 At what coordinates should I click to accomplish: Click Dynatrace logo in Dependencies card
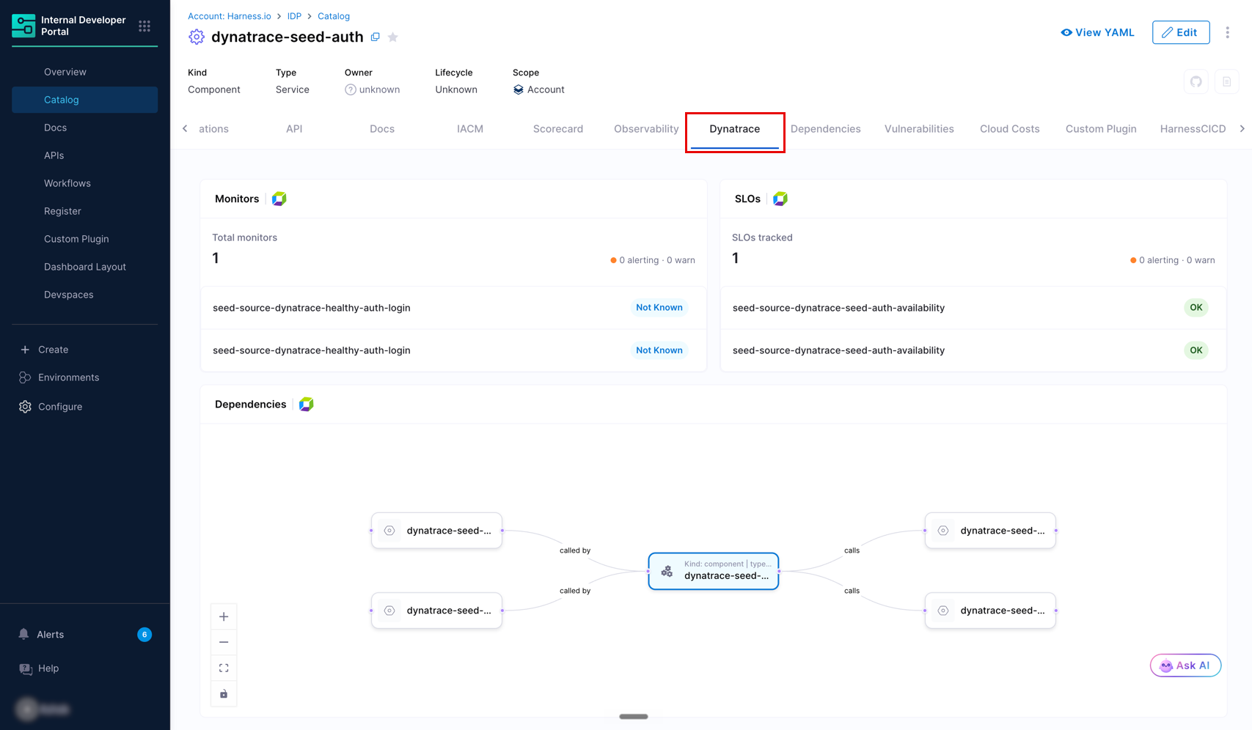coord(307,404)
